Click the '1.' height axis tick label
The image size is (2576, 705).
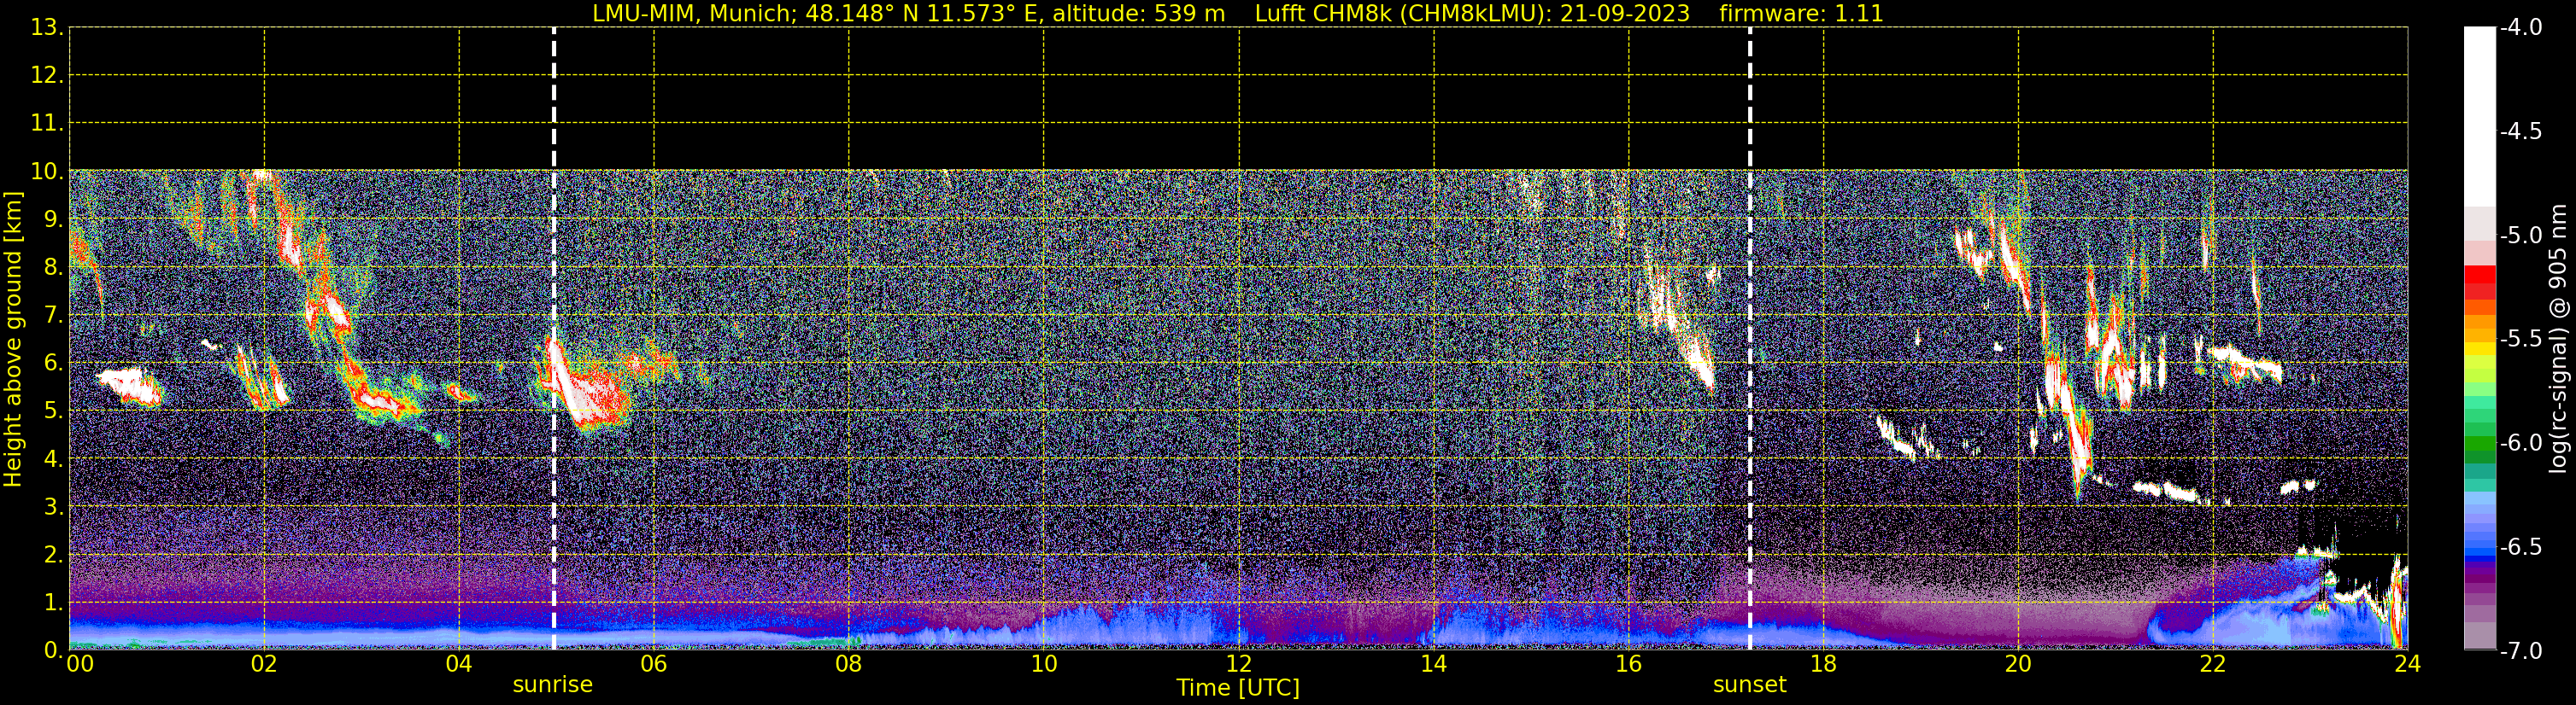click(54, 603)
